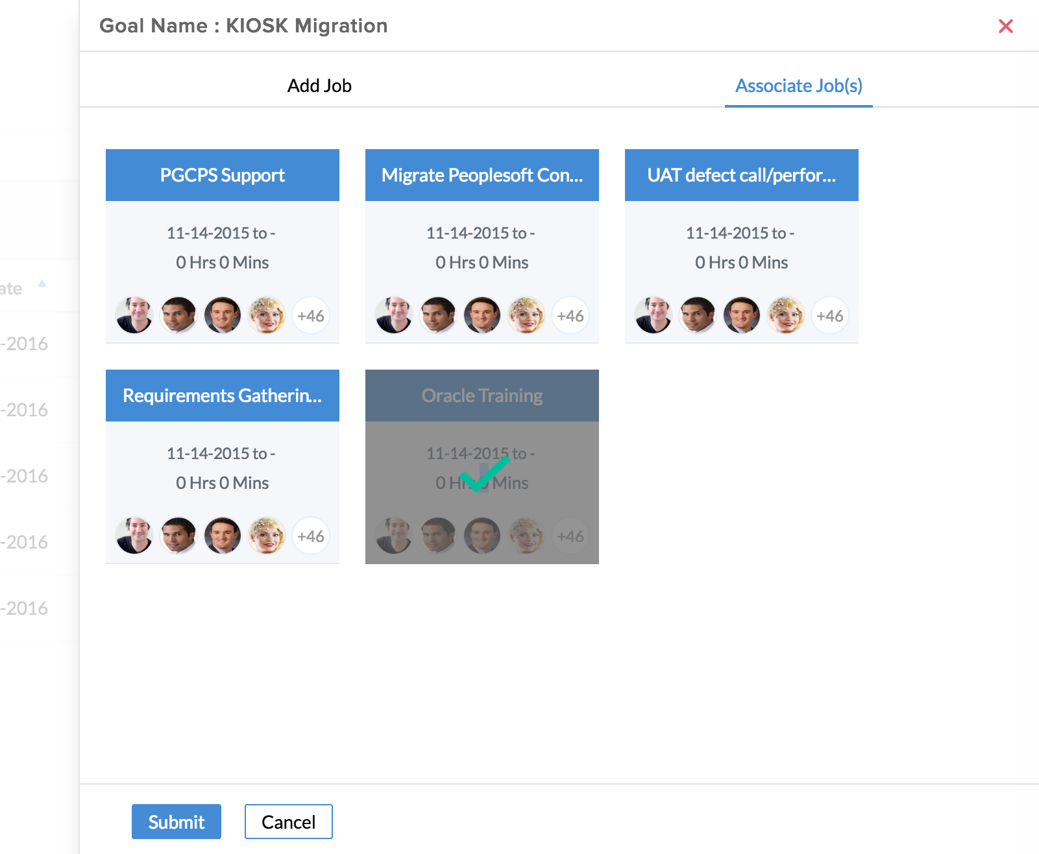Click second avatar in UAT defect card
Screen dimensions: 1039x854
698,316
